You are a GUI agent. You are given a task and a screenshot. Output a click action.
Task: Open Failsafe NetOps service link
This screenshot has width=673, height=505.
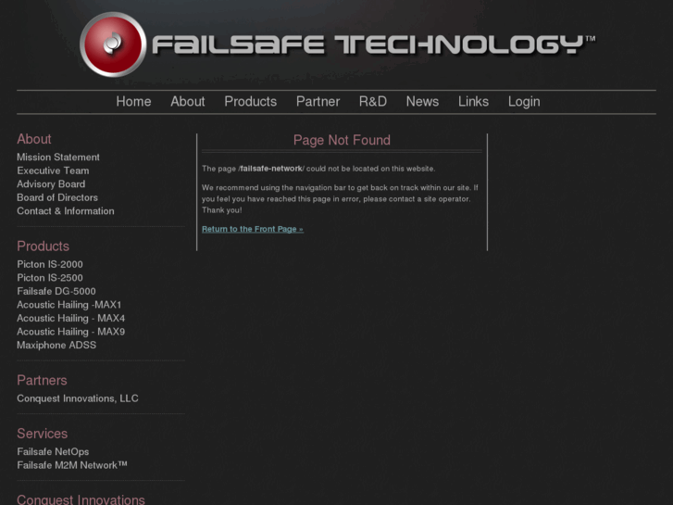coord(53,451)
